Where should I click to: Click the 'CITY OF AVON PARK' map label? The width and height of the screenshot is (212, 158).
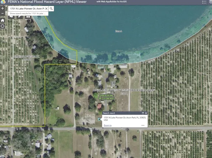click(27, 57)
